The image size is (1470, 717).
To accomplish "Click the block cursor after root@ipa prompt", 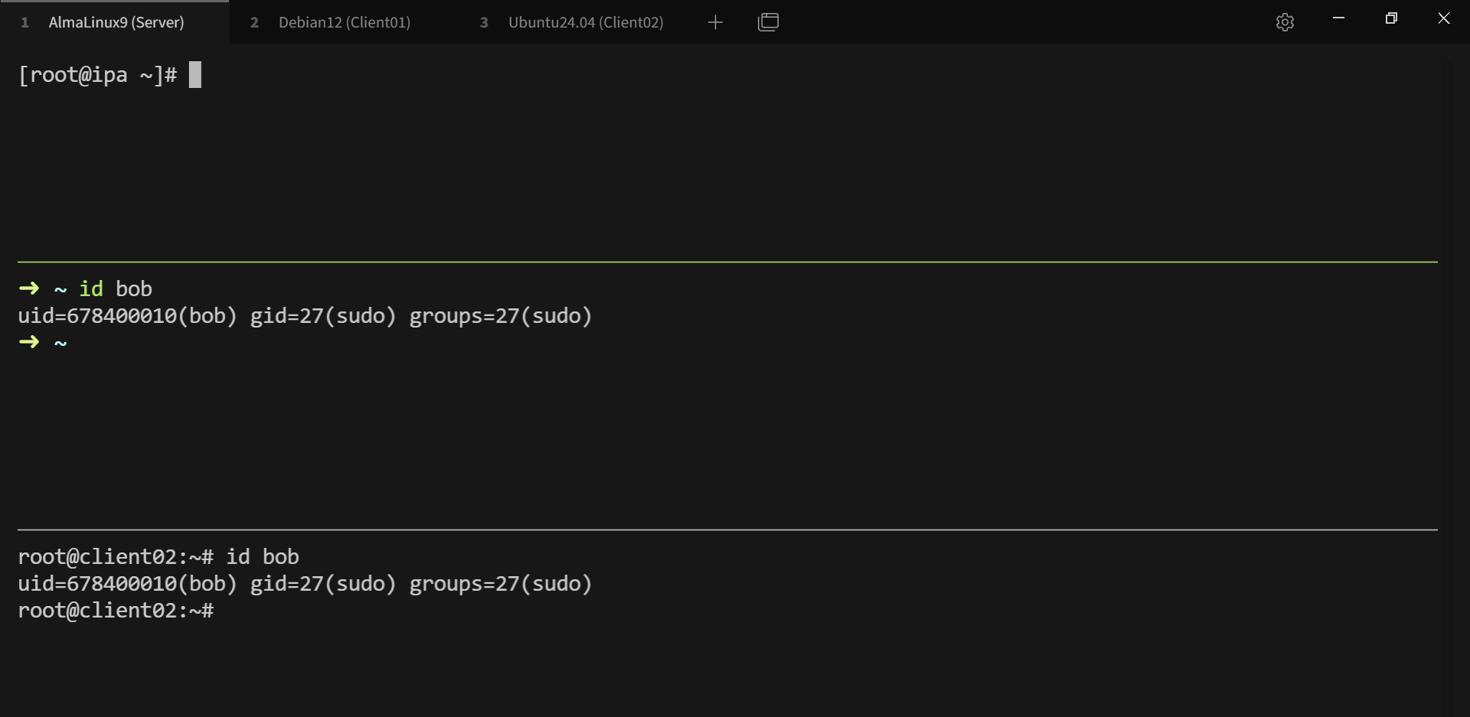I will pyautogui.click(x=195, y=75).
